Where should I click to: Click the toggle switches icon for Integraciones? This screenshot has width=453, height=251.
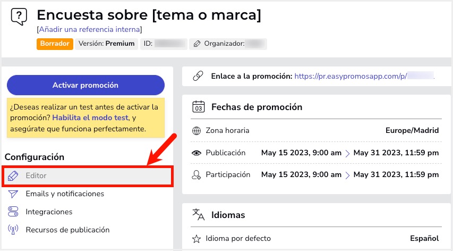[13, 212]
